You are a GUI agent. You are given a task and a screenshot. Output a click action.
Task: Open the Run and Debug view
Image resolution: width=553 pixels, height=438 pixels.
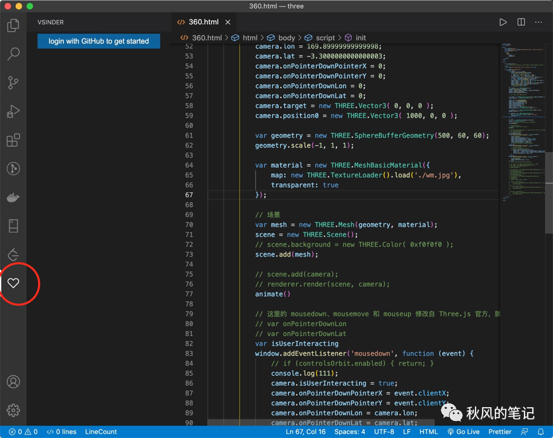(13, 112)
